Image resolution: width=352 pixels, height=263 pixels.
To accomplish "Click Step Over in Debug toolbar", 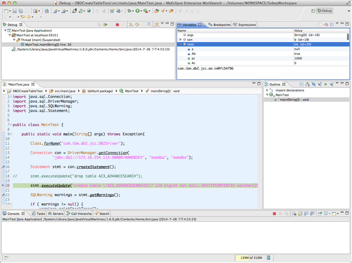I will (137, 25).
